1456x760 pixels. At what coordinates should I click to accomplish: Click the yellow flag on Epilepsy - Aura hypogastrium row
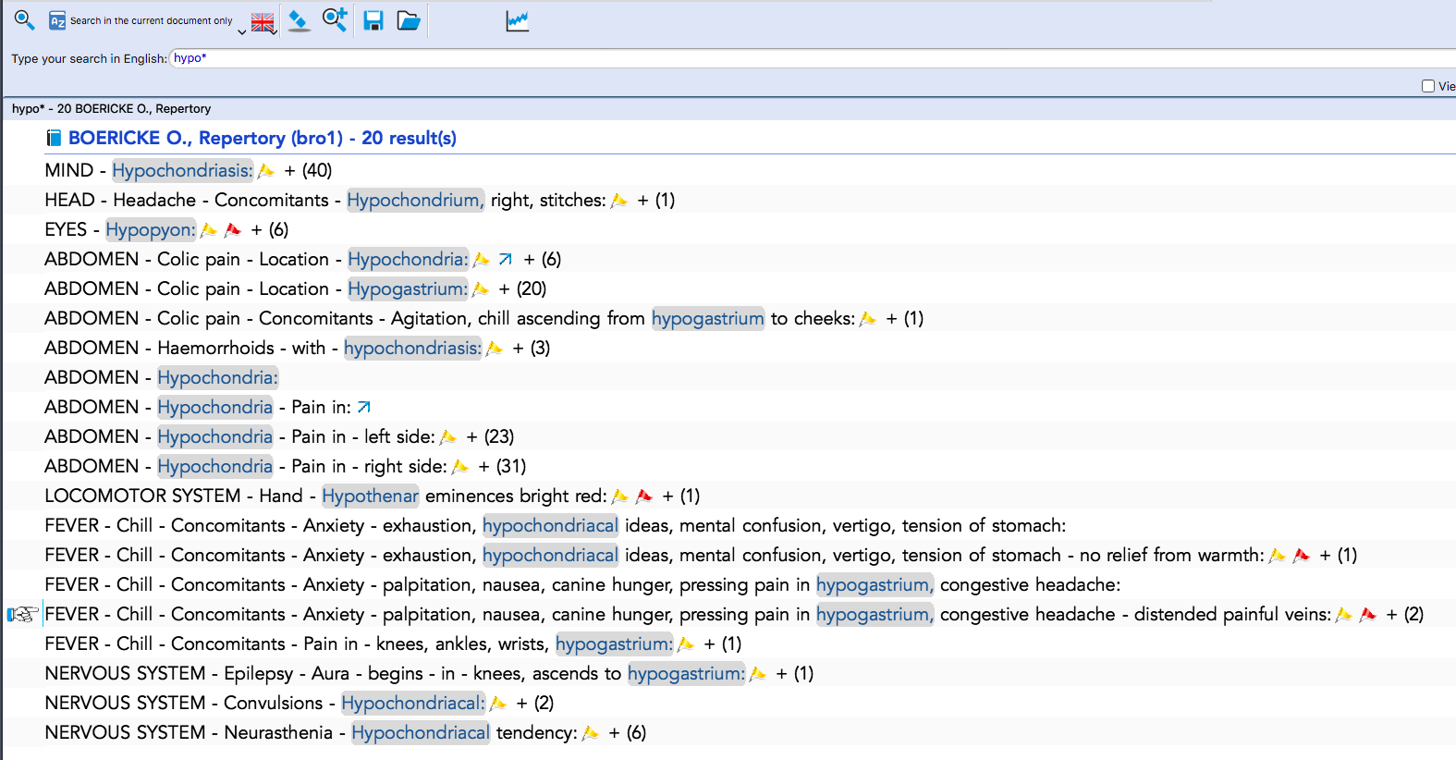pyautogui.click(x=758, y=674)
